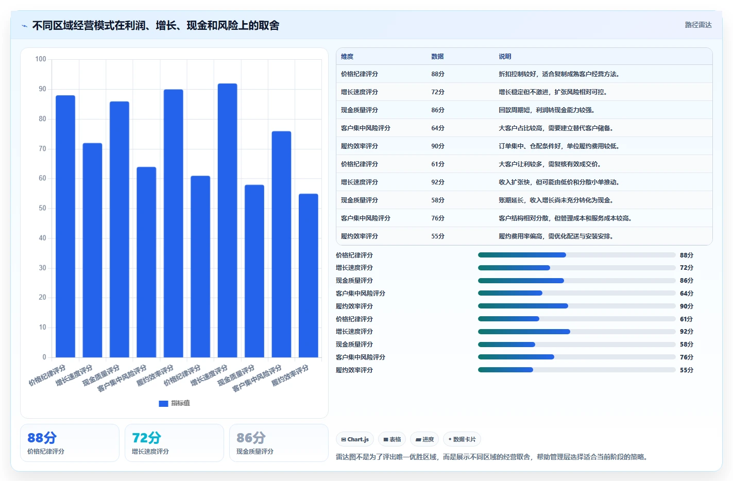Screen dimensions: 733x481
Task: Select description 履约费用率偏高，需优化配送与安装安排。
Action: 556,236
